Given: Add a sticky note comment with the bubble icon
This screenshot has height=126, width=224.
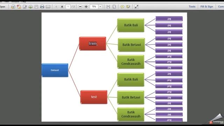Looking at the screenshot, I should pyautogui.click(x=122, y=7).
